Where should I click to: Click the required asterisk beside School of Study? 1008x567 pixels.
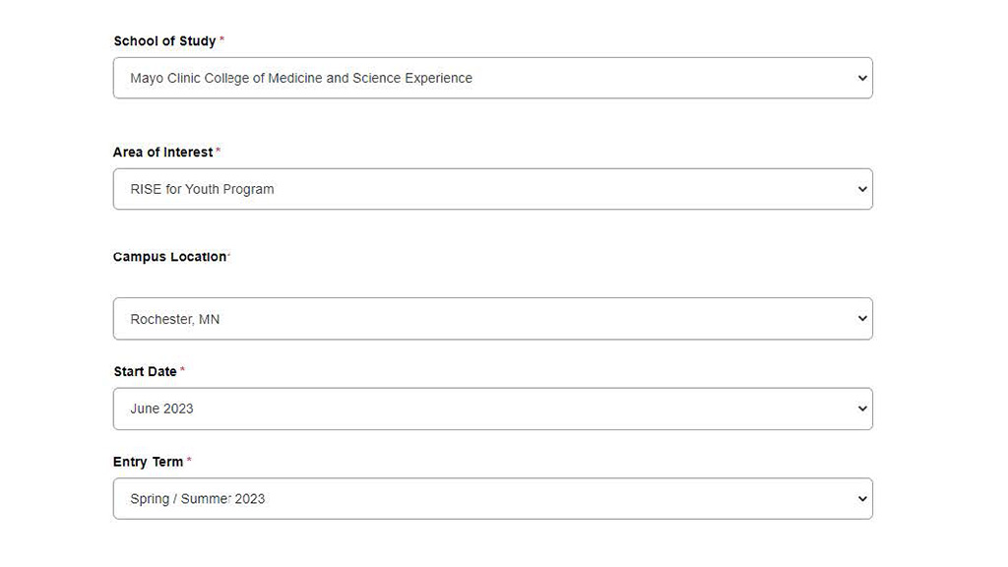pos(220,37)
